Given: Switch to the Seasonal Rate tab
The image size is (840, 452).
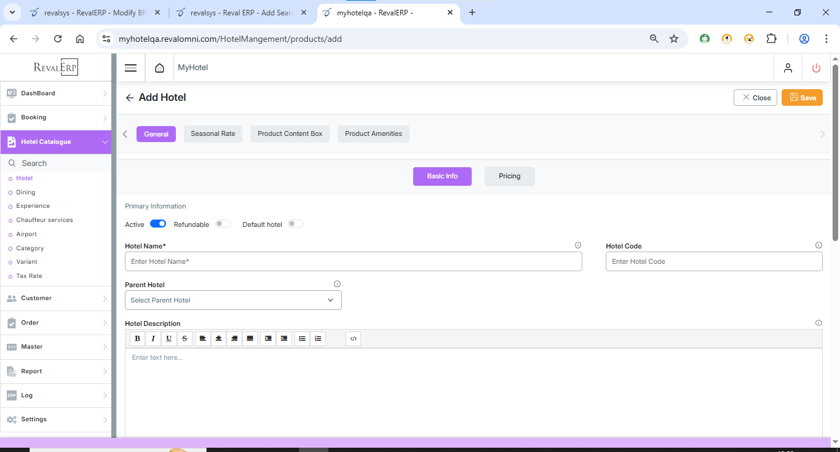Looking at the screenshot, I should 213,134.
